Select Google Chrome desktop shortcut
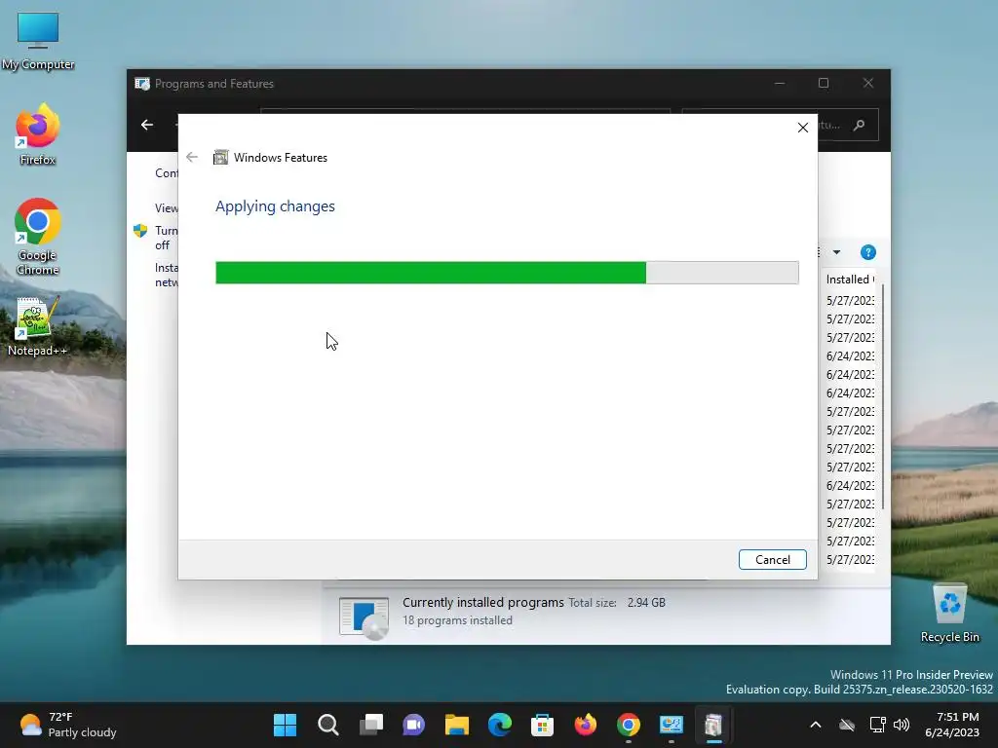The width and height of the screenshot is (998, 748). click(38, 238)
